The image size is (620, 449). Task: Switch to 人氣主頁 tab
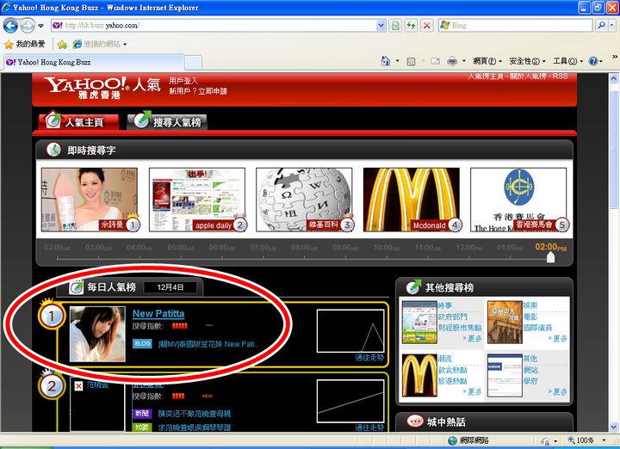[78, 120]
